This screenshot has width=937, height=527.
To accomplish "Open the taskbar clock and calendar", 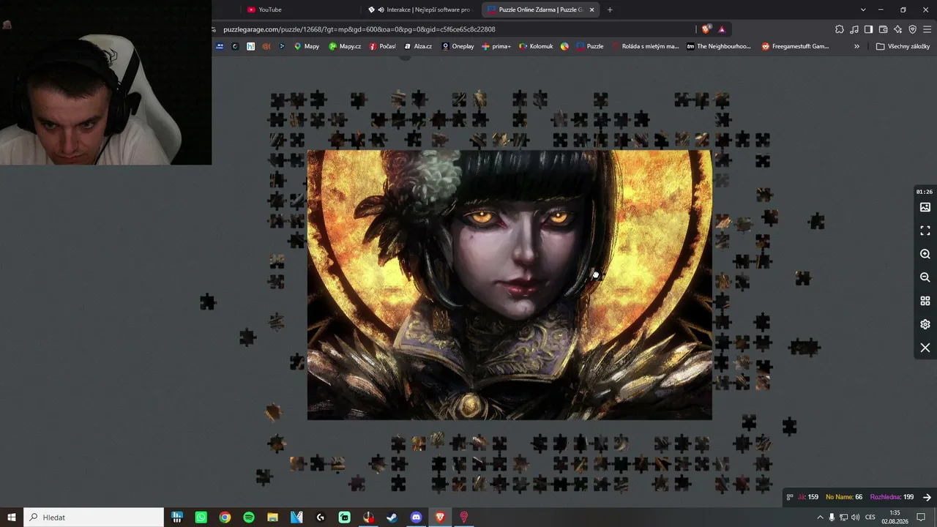I will (895, 517).
